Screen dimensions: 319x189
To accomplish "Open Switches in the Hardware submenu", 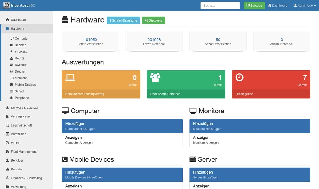I will click(x=21, y=65).
